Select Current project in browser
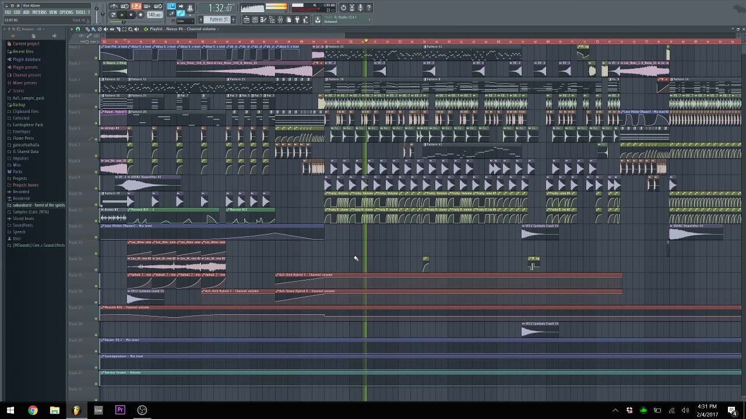The width and height of the screenshot is (746, 419). (26, 44)
